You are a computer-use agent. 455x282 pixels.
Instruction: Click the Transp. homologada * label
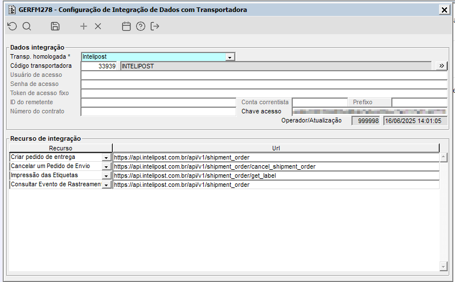click(40, 56)
